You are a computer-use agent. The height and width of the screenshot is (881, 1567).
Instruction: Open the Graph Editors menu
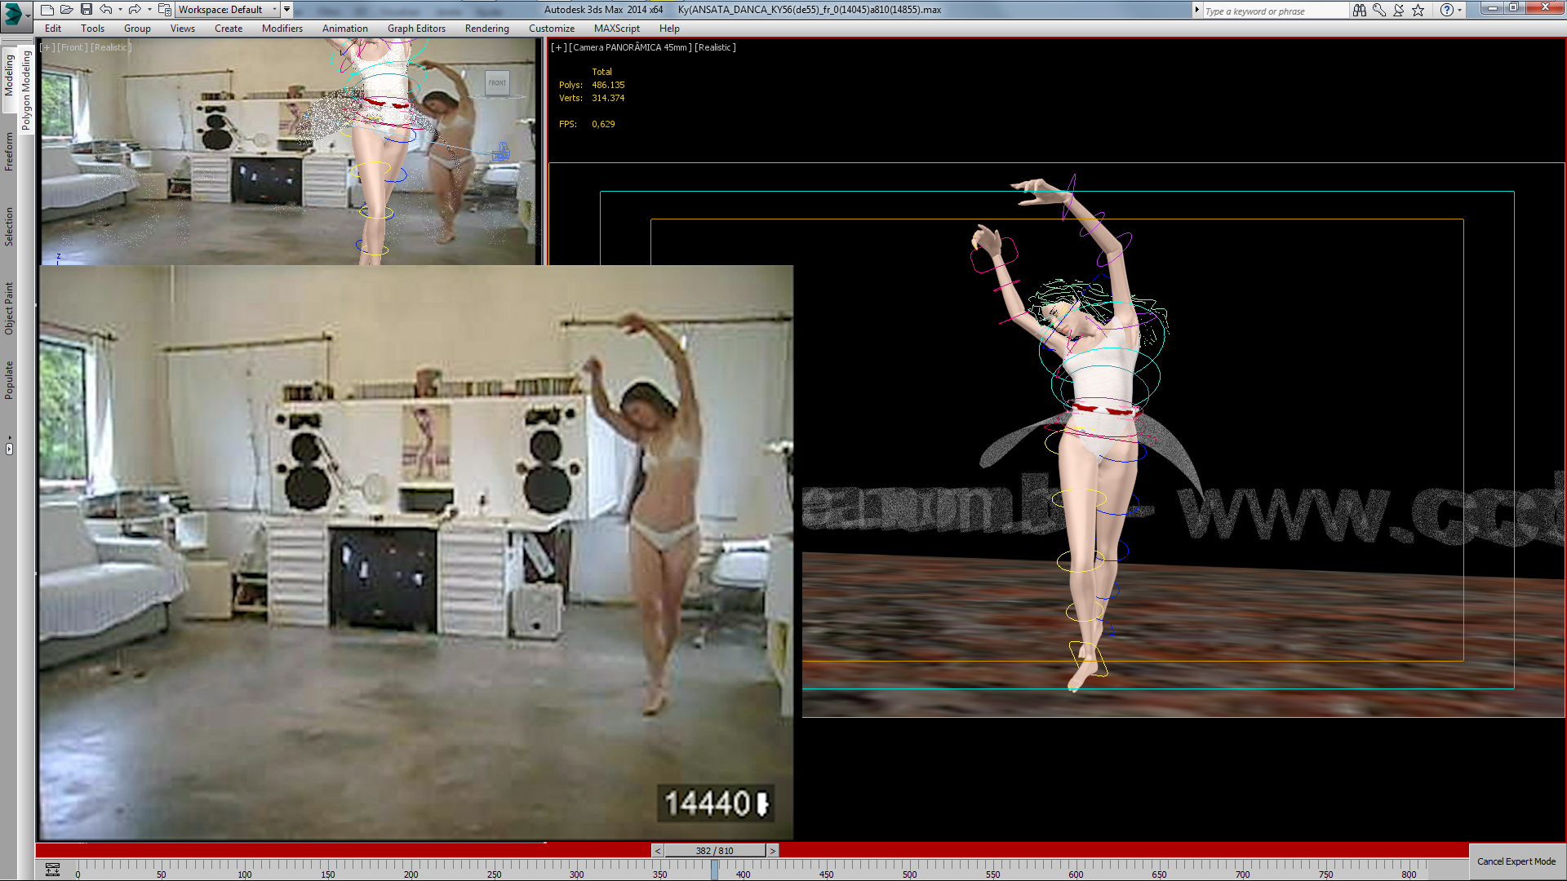pyautogui.click(x=416, y=29)
